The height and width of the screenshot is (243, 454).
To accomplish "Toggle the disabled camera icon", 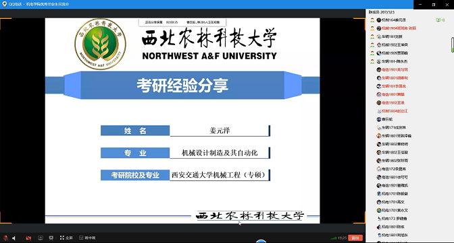I will (x=28, y=238).
